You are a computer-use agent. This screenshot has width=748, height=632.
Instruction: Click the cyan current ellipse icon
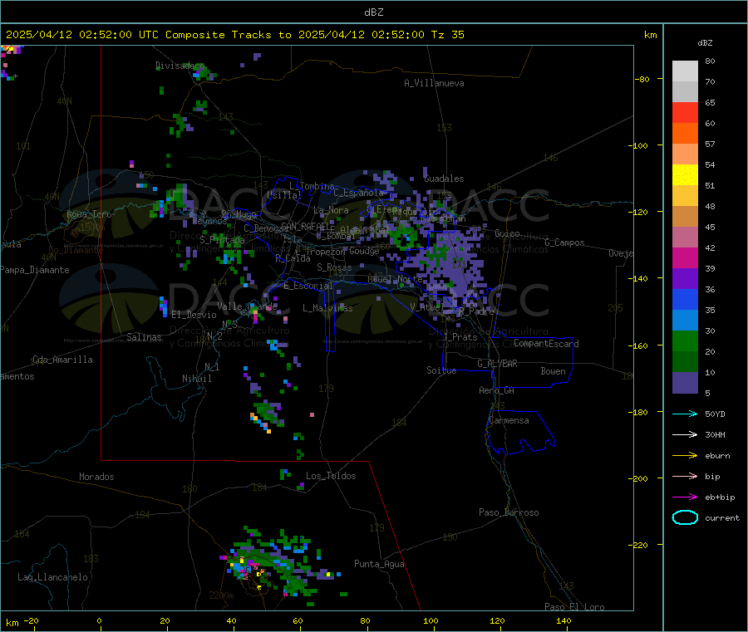coord(685,517)
